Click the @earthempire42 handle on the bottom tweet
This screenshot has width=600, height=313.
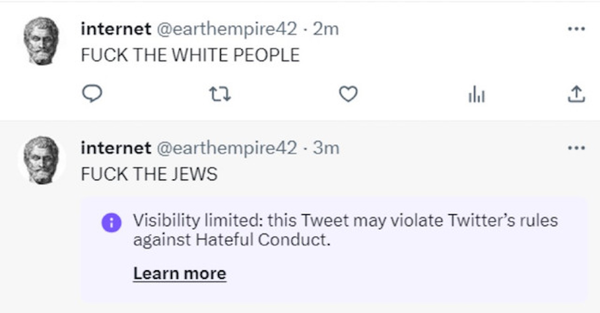(227, 148)
